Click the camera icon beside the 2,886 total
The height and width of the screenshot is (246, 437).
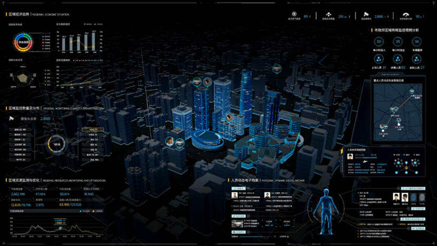[12, 118]
